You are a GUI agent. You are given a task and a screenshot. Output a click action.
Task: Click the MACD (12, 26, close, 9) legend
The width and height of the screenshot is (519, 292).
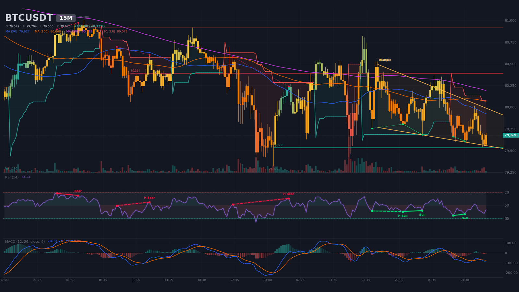click(25, 242)
